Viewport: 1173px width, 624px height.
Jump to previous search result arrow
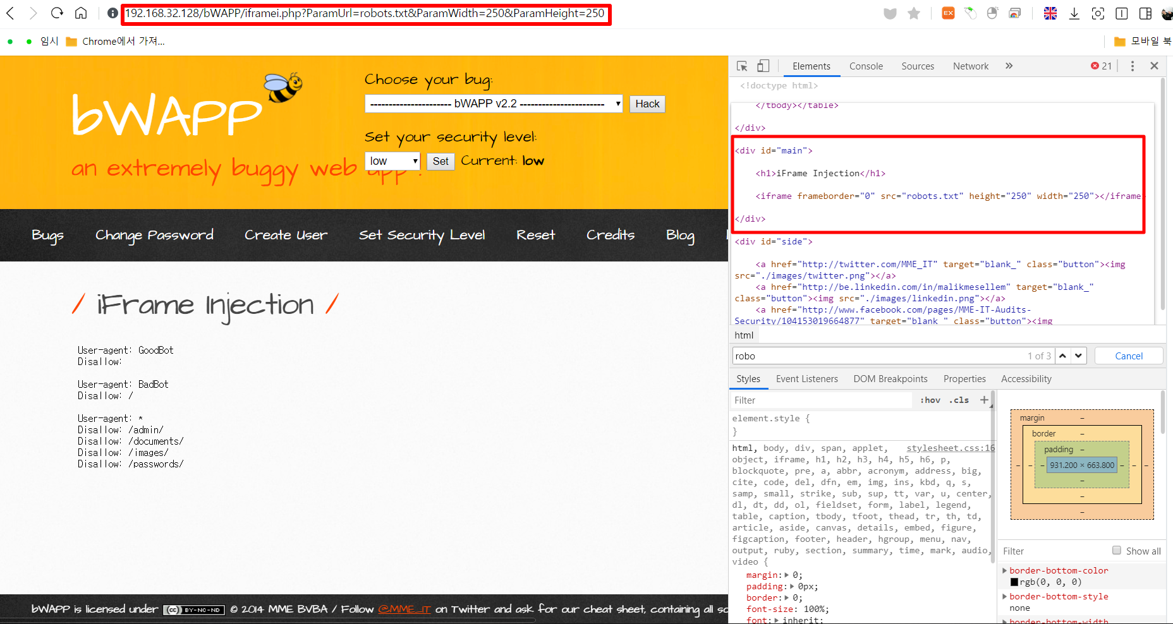[1063, 356]
